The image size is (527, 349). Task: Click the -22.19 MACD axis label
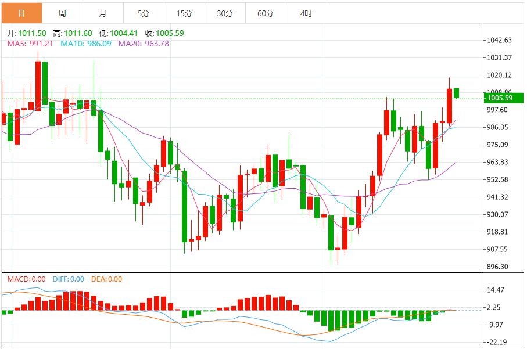497,342
